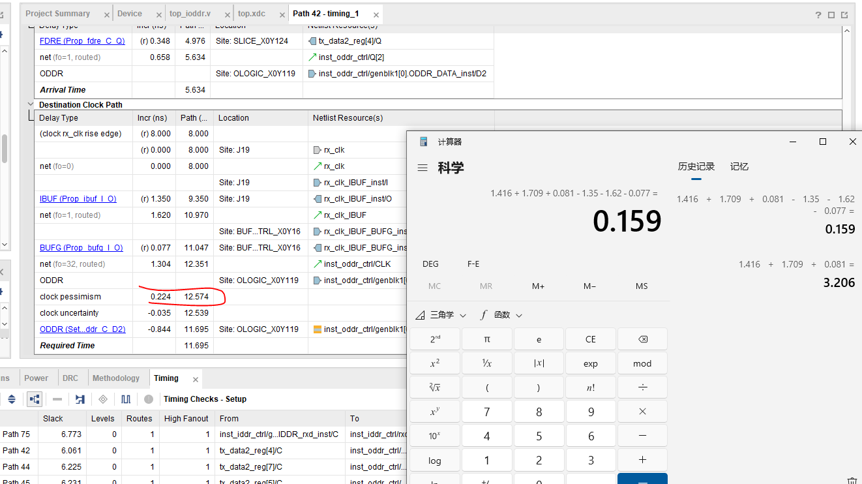The height and width of the screenshot is (484, 862).
Task: Open the IBUF (Prop_ibuf_I_O) link
Action: (78, 199)
